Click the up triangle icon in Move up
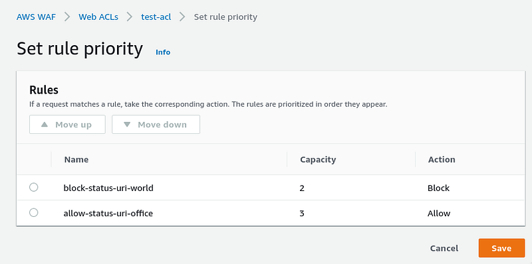The height and width of the screenshot is (264, 532). pos(45,125)
